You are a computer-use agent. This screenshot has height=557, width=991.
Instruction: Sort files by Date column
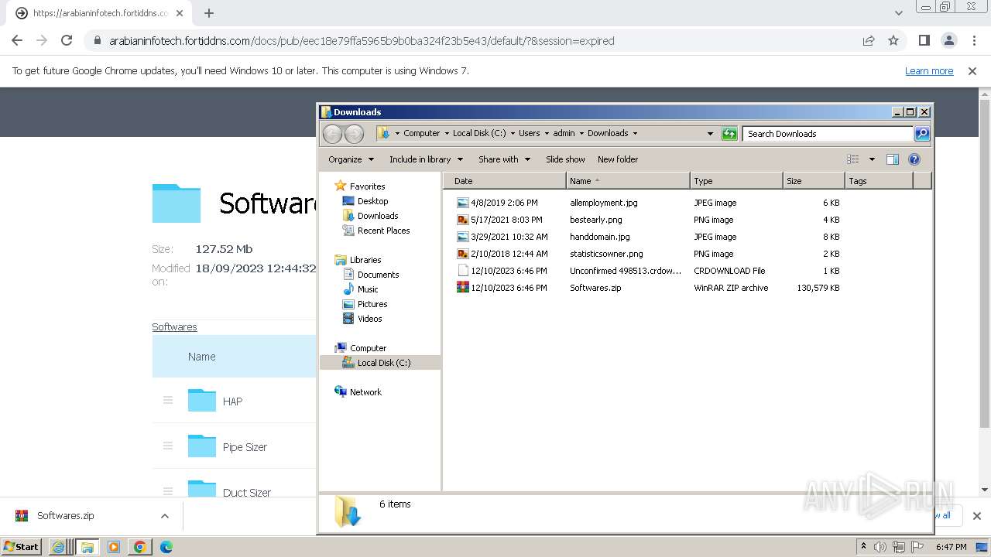pos(505,181)
